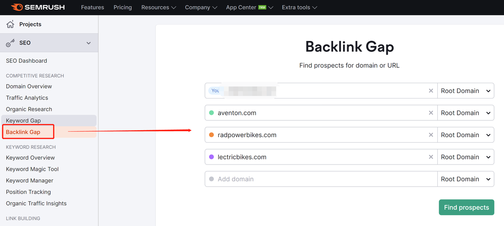Remove radpowerbikes.com with its X icon
Viewport: 504px width, 226px height.
point(431,135)
